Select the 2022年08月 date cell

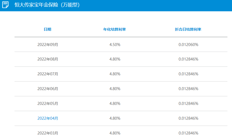tap(48, 59)
